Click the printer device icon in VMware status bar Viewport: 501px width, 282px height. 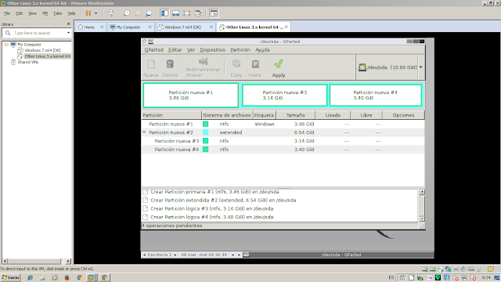456,269
